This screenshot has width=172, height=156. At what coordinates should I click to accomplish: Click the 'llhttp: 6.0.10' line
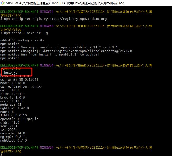click(14, 115)
